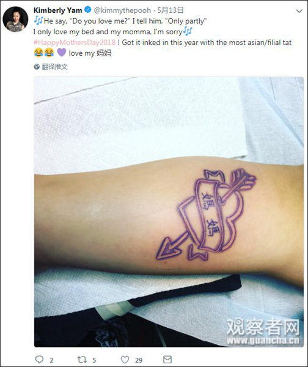Click the reply count 2
Screen dimensions: 308x367
click(x=51, y=360)
